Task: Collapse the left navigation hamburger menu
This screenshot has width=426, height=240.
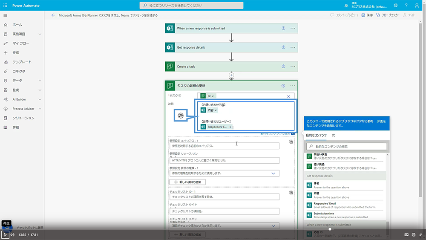Action: 5,15
